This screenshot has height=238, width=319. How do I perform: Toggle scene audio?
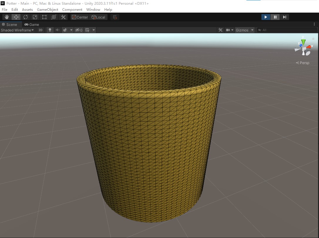click(x=58, y=30)
